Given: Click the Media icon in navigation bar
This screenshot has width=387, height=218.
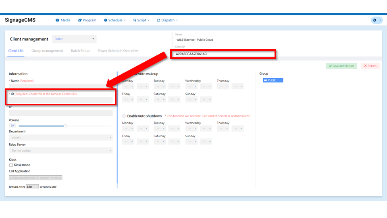Looking at the screenshot, I should point(58,20).
